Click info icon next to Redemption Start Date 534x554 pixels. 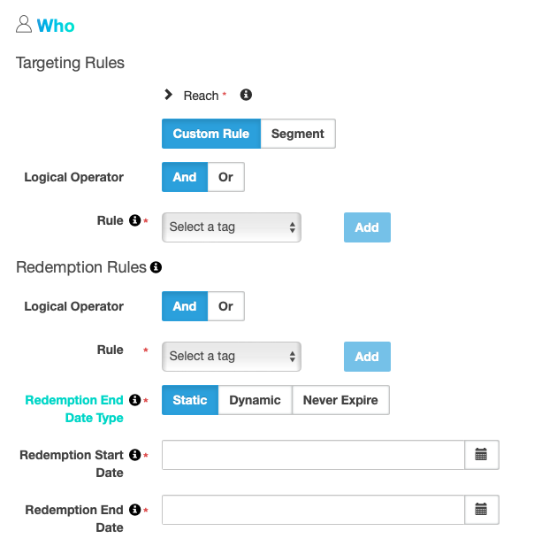(134, 455)
